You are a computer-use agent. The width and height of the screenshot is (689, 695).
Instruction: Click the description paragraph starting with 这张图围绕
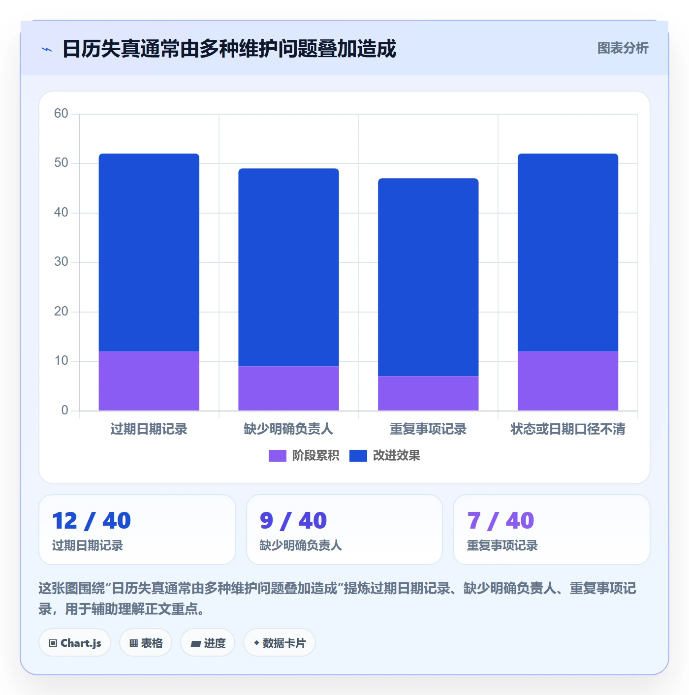pyautogui.click(x=338, y=599)
